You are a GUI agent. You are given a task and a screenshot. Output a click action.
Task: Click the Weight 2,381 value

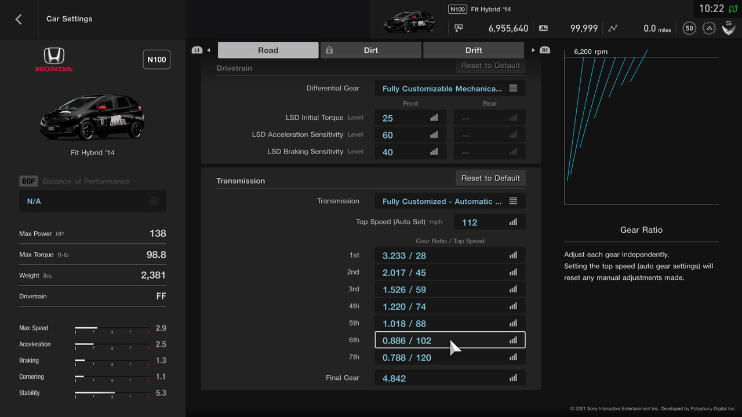(153, 275)
